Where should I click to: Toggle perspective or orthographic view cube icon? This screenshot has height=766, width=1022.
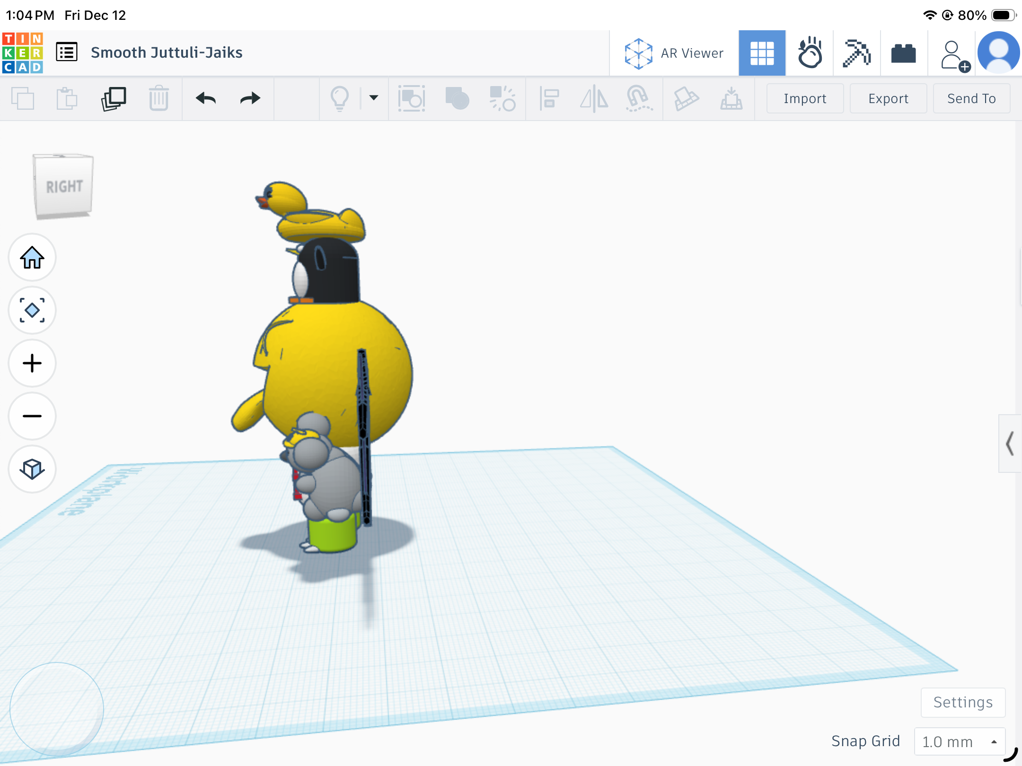click(32, 469)
